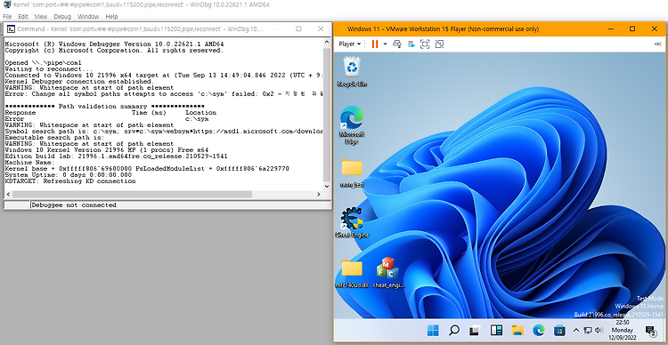Close the WinDbg Command window
668x345 pixels.
[321, 29]
